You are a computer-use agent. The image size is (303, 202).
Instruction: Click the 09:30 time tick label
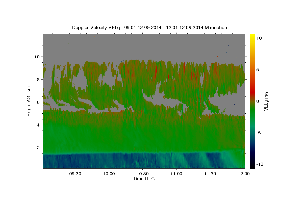75,174
